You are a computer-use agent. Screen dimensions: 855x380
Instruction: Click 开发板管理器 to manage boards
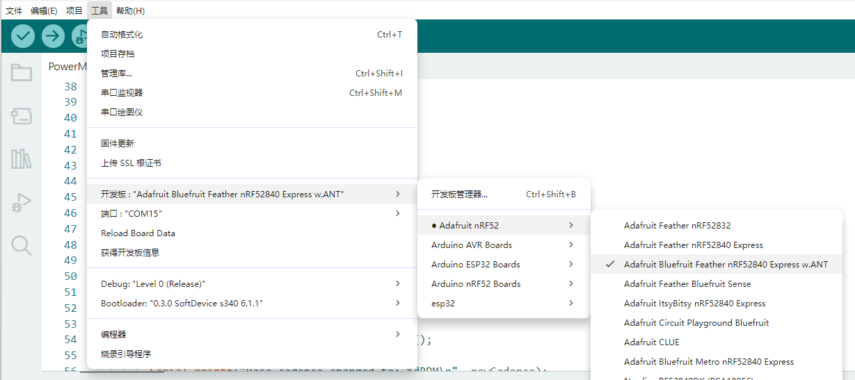(x=459, y=195)
